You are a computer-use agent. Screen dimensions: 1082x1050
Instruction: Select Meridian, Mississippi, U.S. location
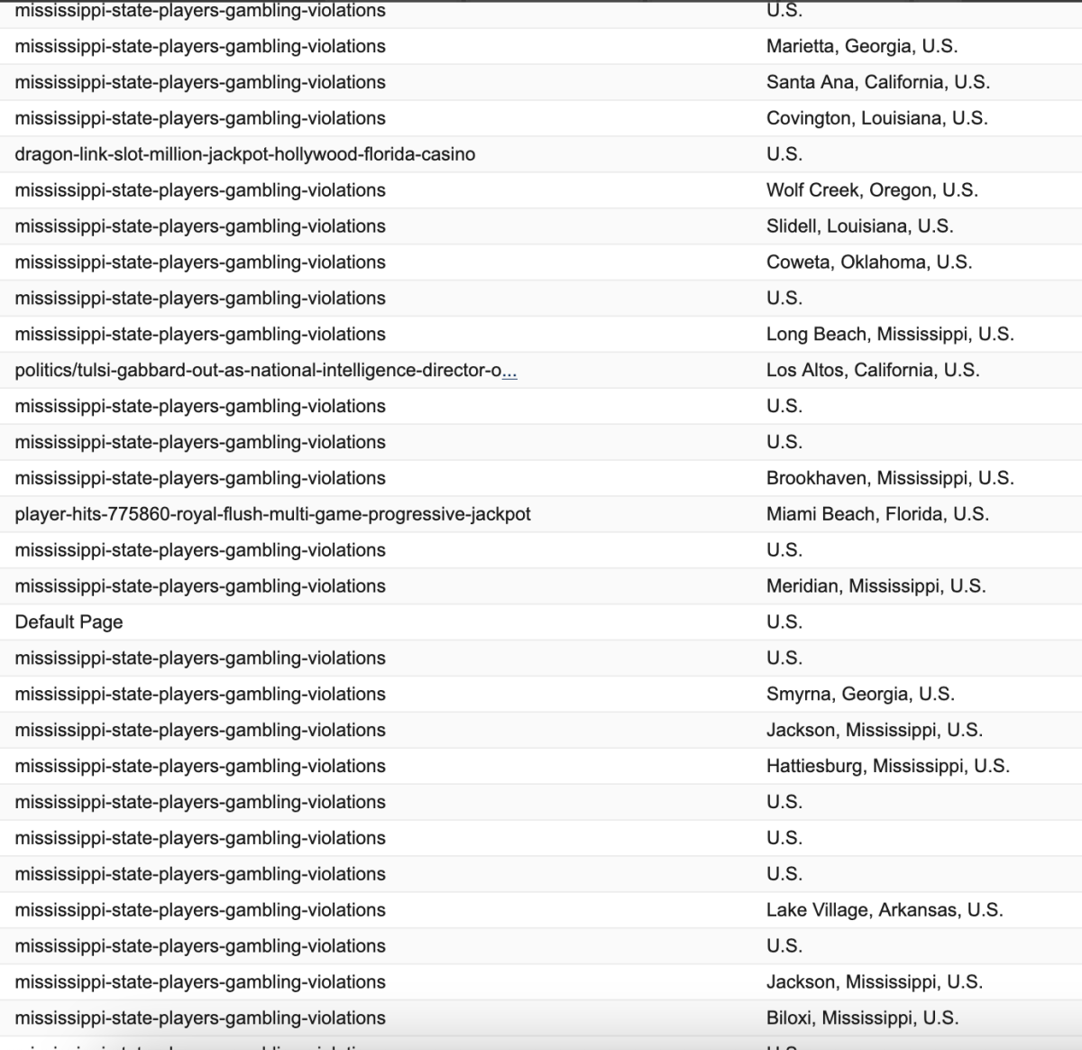[876, 586]
